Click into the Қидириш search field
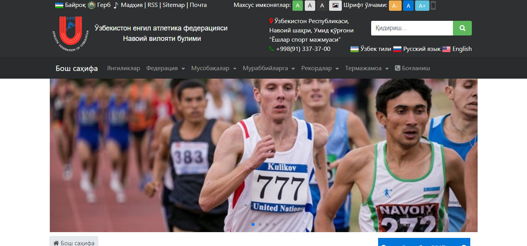 (412, 28)
